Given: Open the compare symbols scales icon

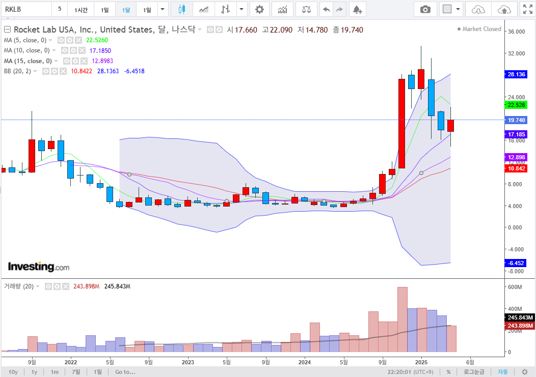Looking at the screenshot, I should coord(306,9).
